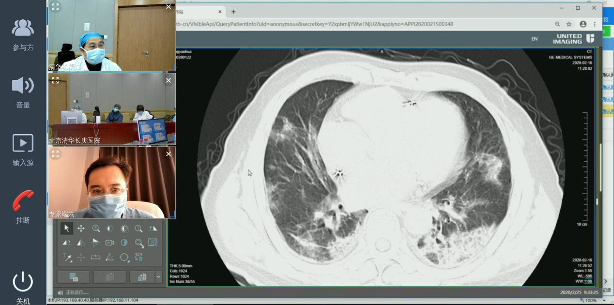Flip image horizontally with mirror tool
The width and height of the screenshot is (614, 305).
(x=81, y=243)
